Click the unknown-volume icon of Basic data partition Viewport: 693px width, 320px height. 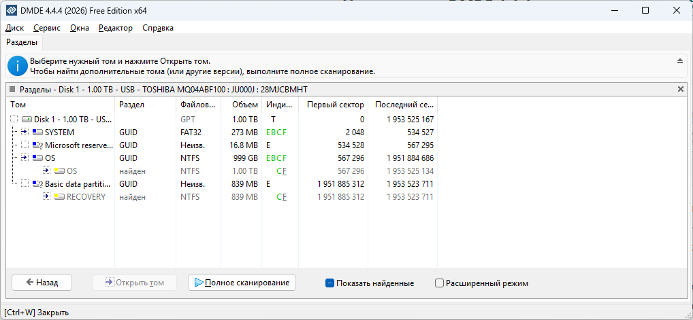pos(37,184)
